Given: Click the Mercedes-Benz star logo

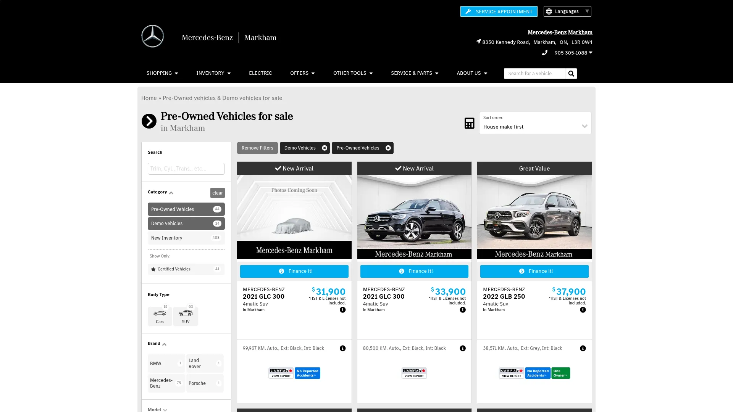Looking at the screenshot, I should 153,36.
